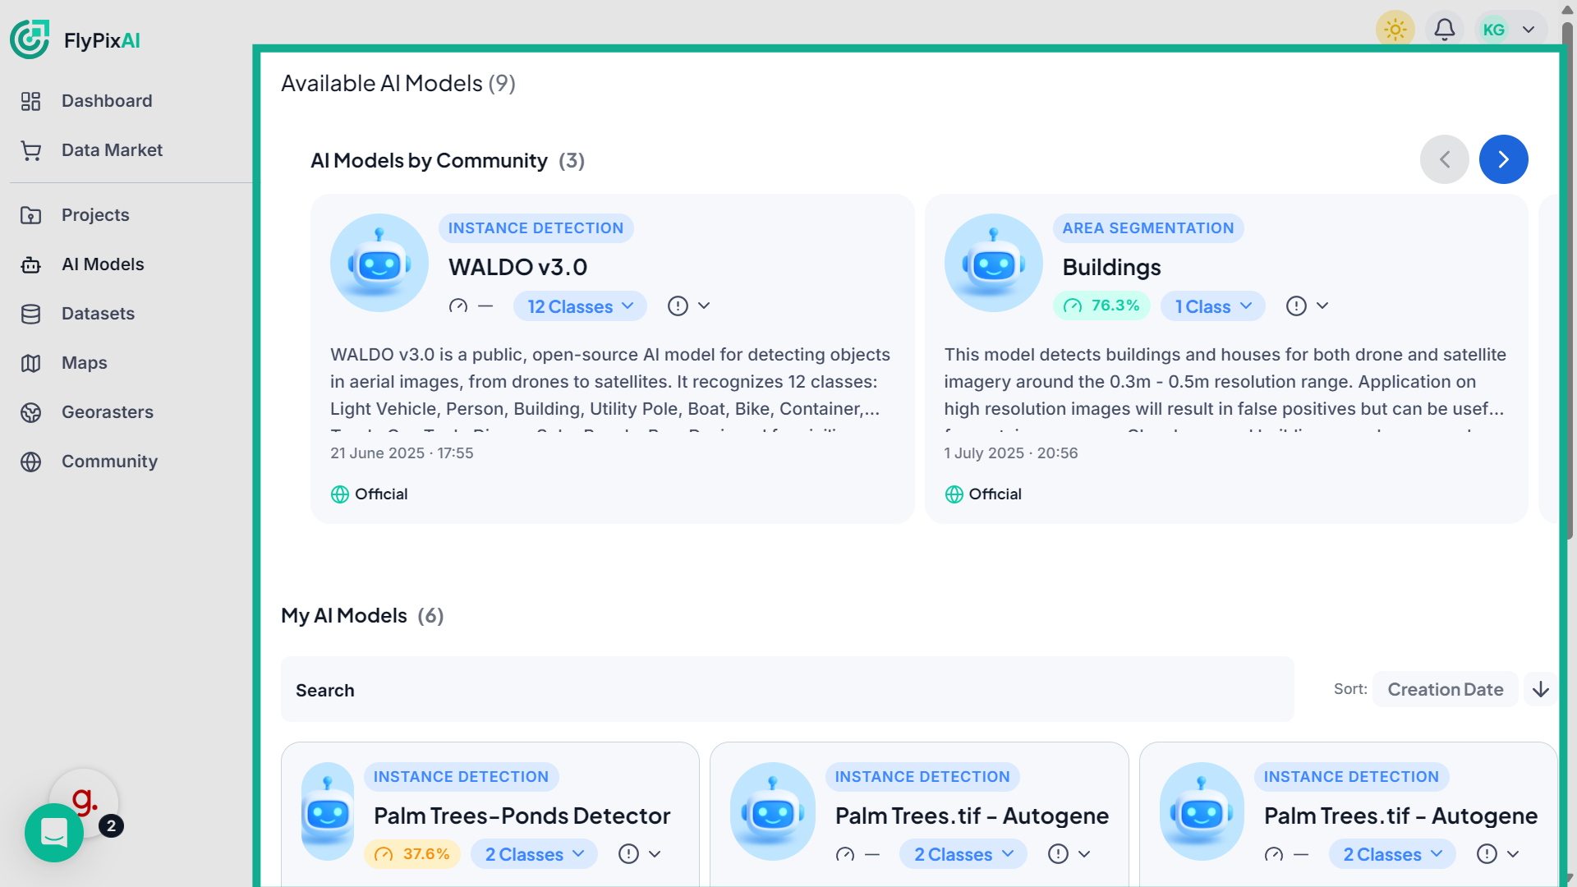
Task: Expand Buildings info chevron
Action: pos(1322,306)
